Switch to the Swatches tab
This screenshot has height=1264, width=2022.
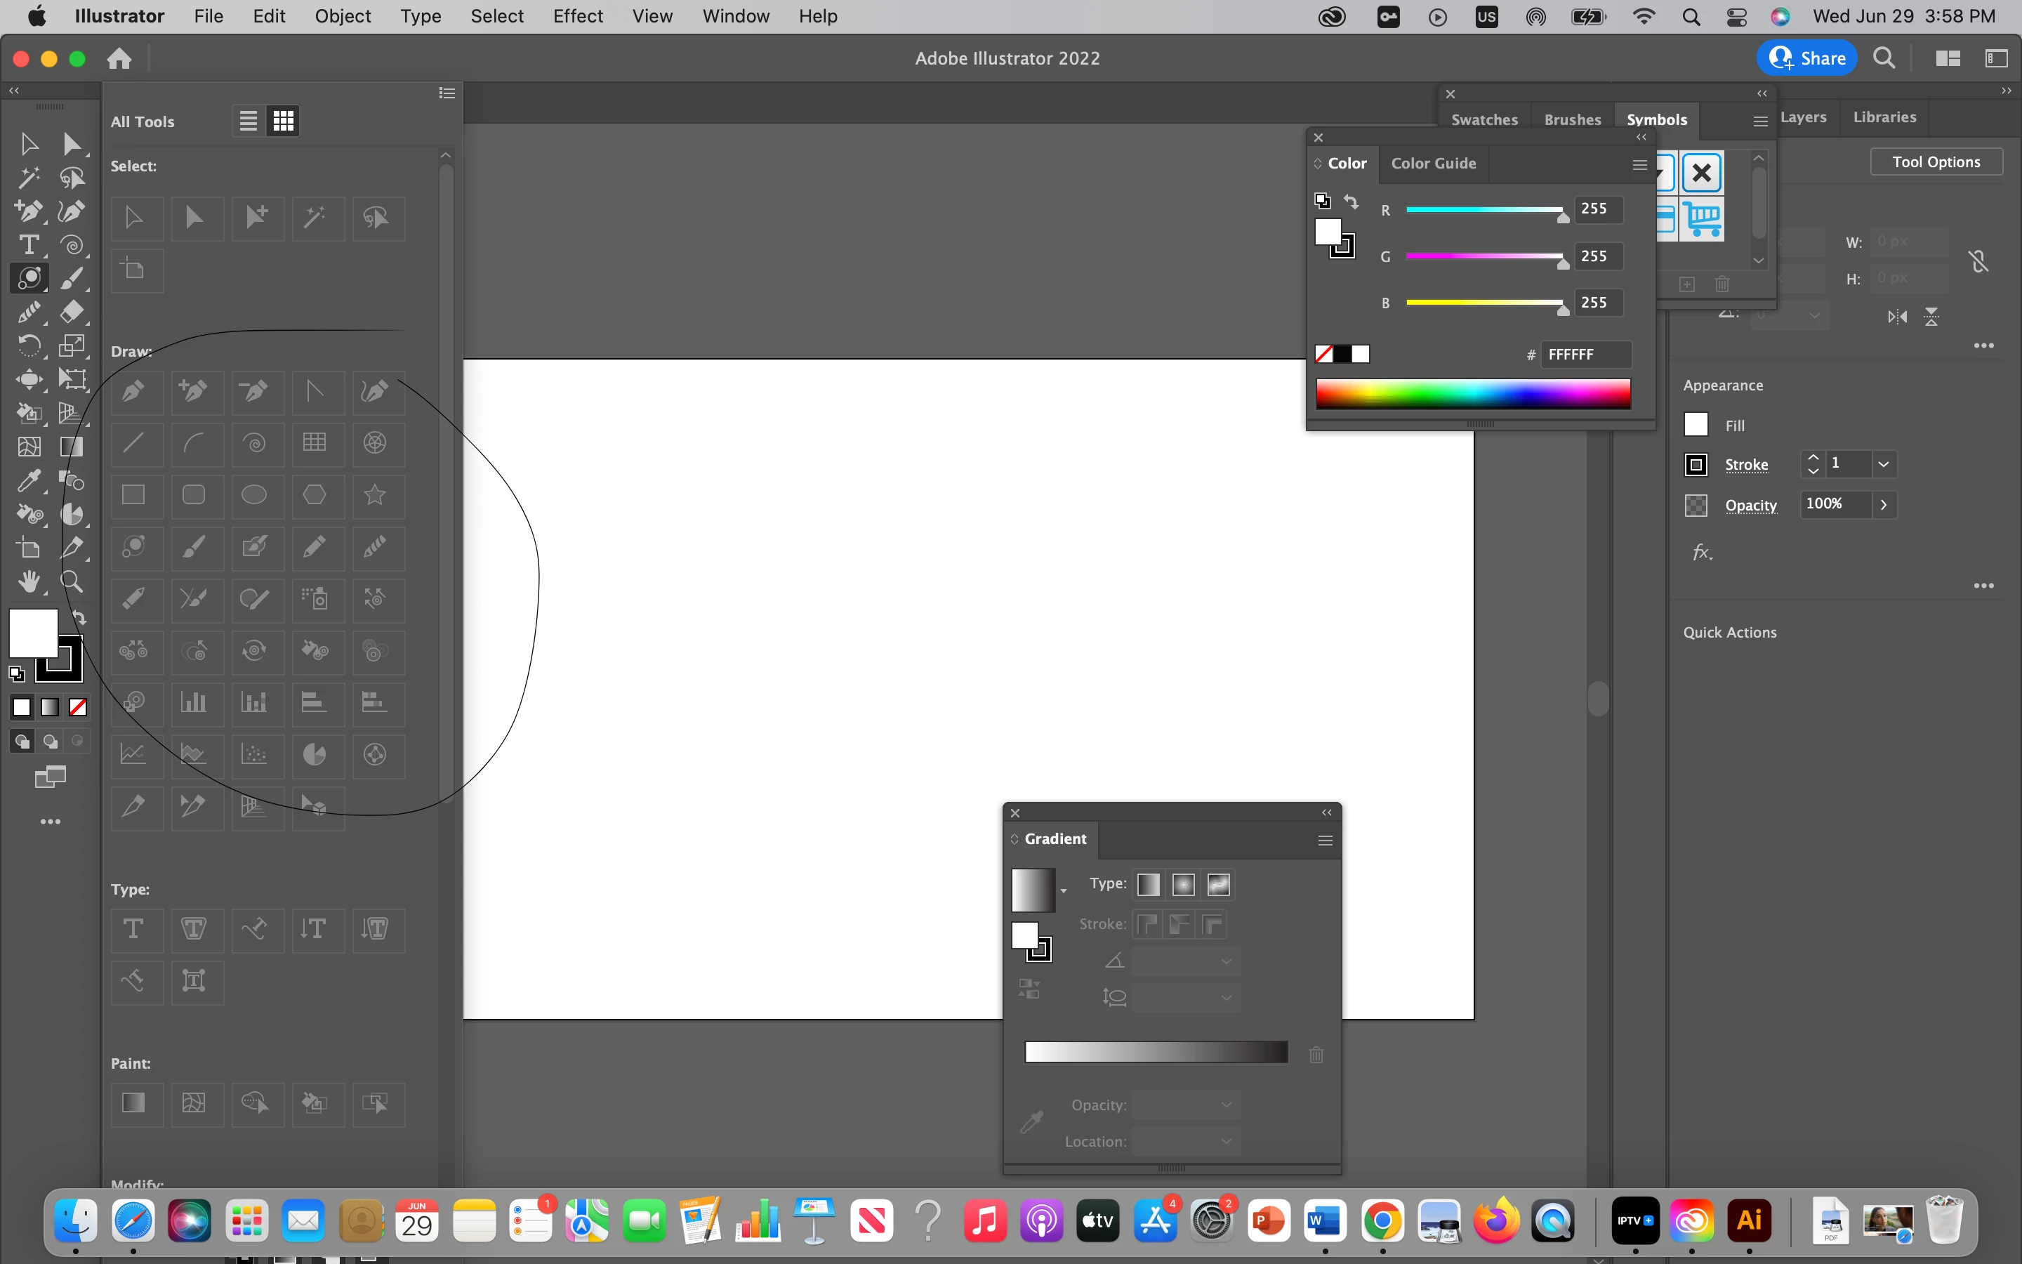coord(1484,119)
